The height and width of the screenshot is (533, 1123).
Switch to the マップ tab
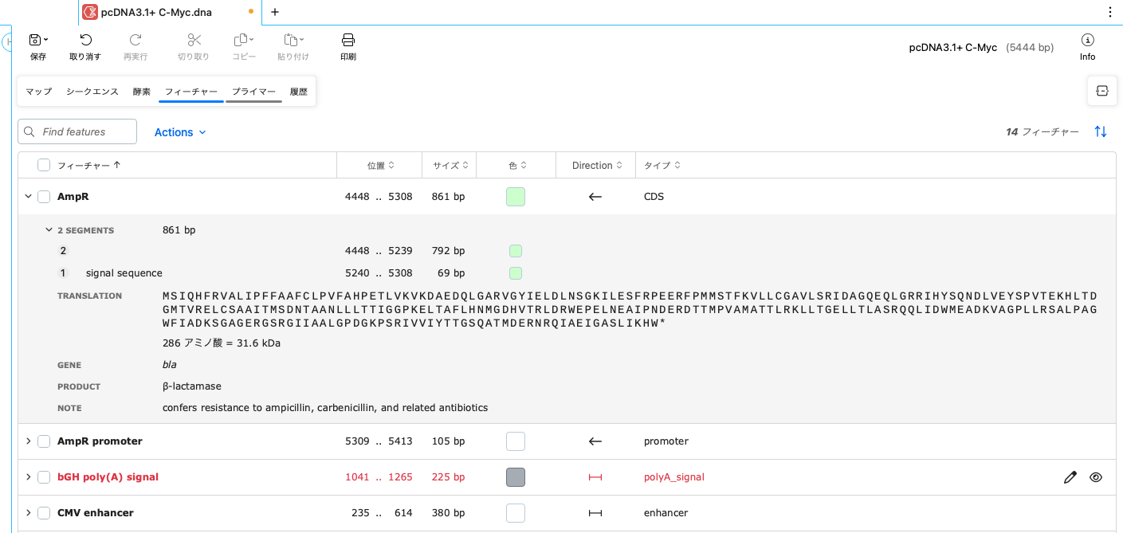click(37, 91)
